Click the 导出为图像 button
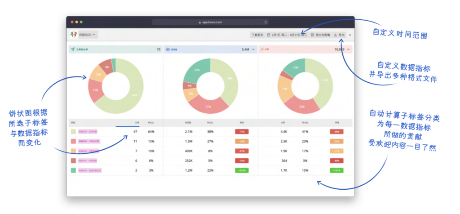460x214 pixels. coord(320,35)
